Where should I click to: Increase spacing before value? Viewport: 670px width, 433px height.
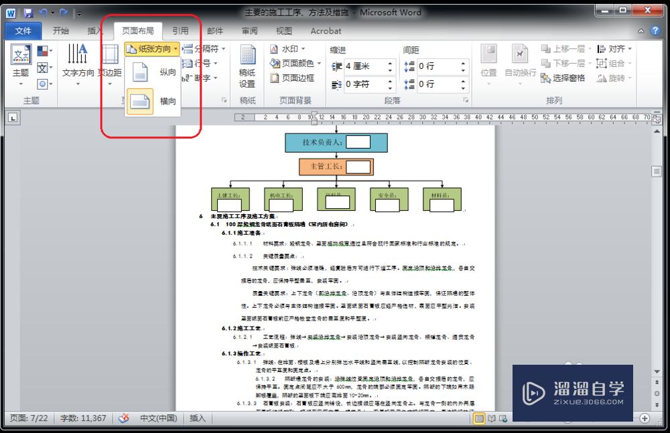[x=463, y=63]
